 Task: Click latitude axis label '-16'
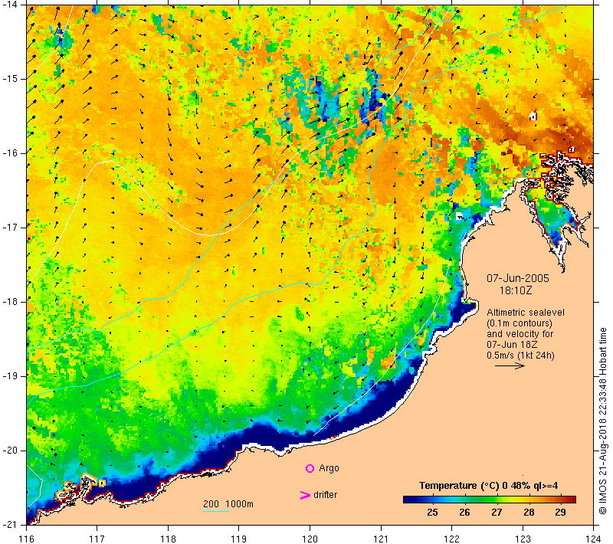pos(10,153)
